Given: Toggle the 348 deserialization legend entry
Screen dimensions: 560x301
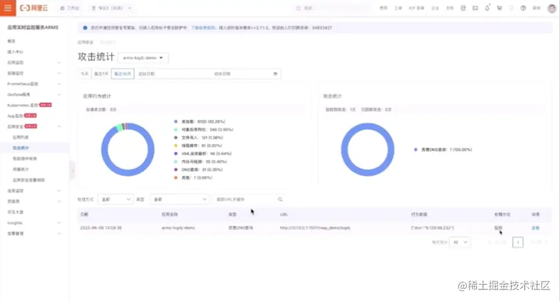Looking at the screenshot, I should pyautogui.click(x=204, y=130).
